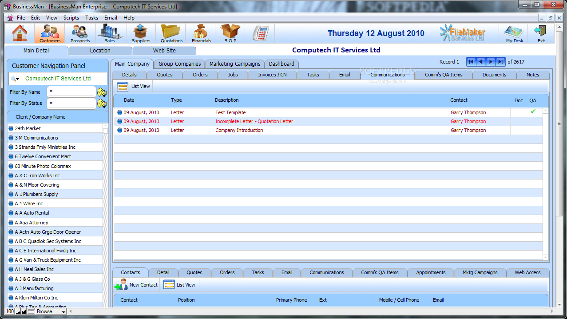Select the Company Introduction description
567x319 pixels.
(x=239, y=130)
